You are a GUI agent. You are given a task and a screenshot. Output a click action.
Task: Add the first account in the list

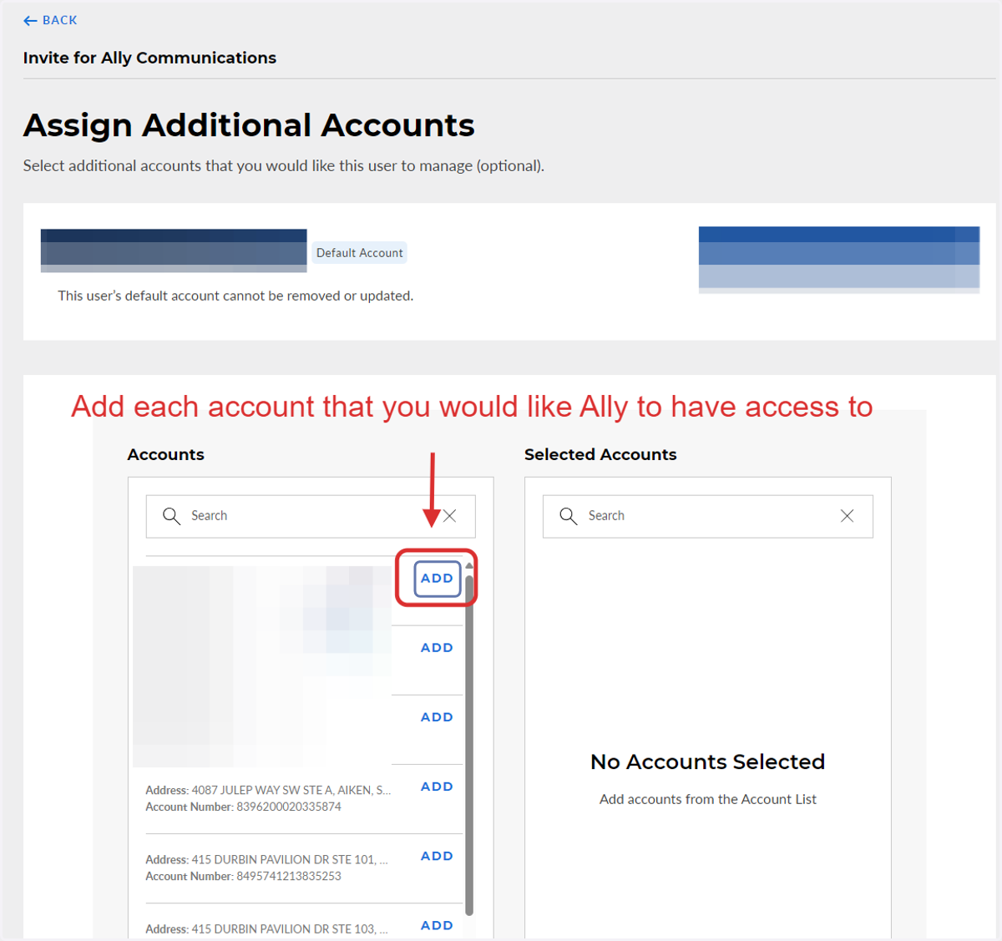[x=437, y=579]
